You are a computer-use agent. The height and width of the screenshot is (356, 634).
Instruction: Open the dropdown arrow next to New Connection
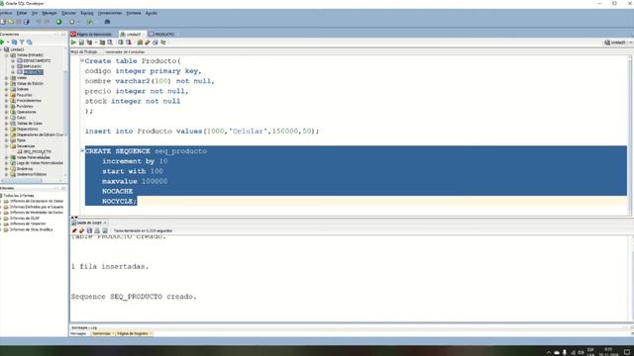pos(8,43)
